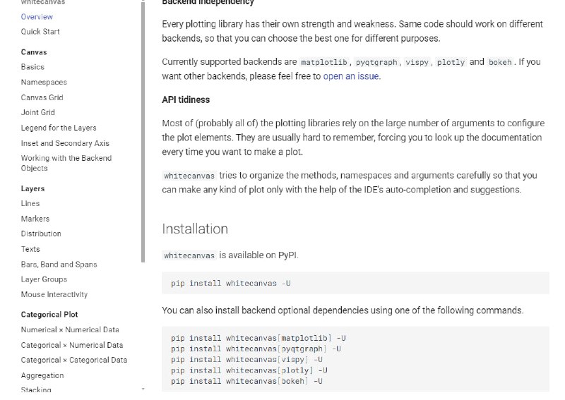Open the Canvas Grid documentation
The image size is (565, 400).
pyautogui.click(x=42, y=97)
